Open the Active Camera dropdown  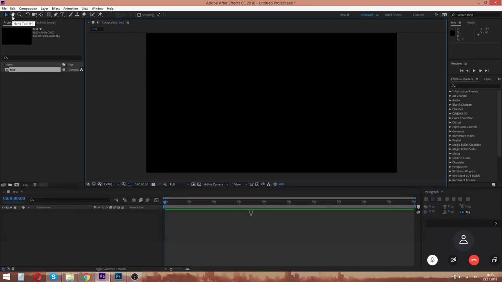point(216,184)
